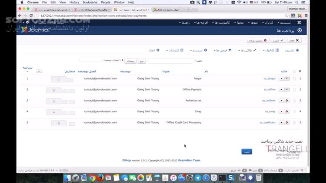
Task: Click the Ossolution Team footer link
Action: [x=189, y=160]
